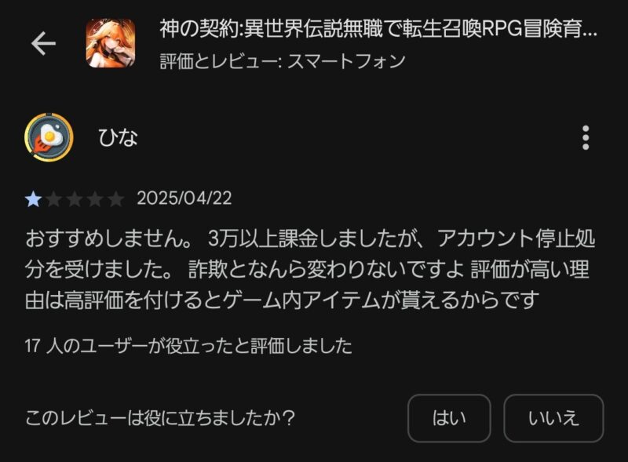Select the second star in rating

click(x=54, y=199)
